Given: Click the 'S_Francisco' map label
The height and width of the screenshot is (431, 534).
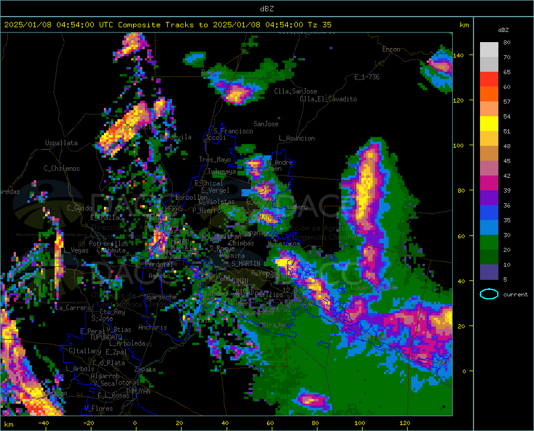Looking at the screenshot, I should 233,131.
